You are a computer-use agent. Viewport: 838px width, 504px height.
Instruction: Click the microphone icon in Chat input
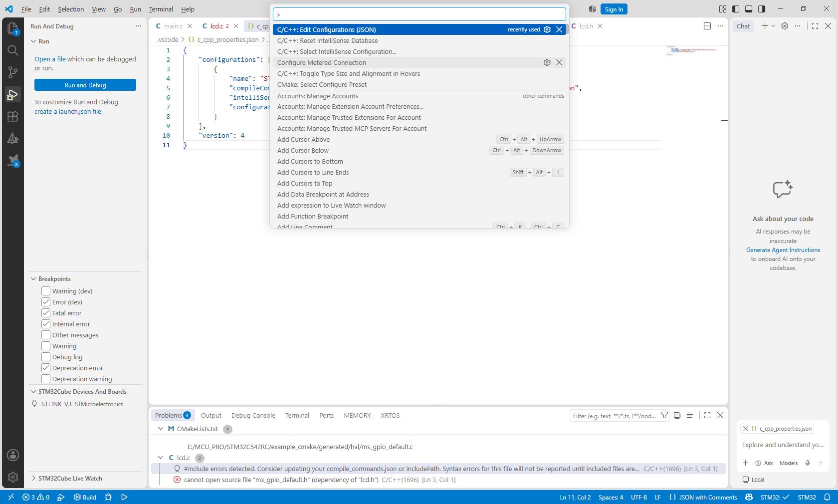807,463
